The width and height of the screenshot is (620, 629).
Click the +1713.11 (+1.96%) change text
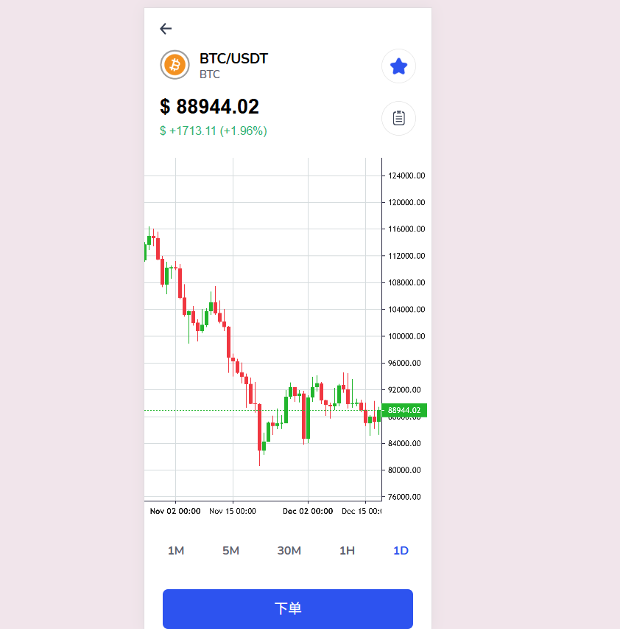tap(214, 131)
